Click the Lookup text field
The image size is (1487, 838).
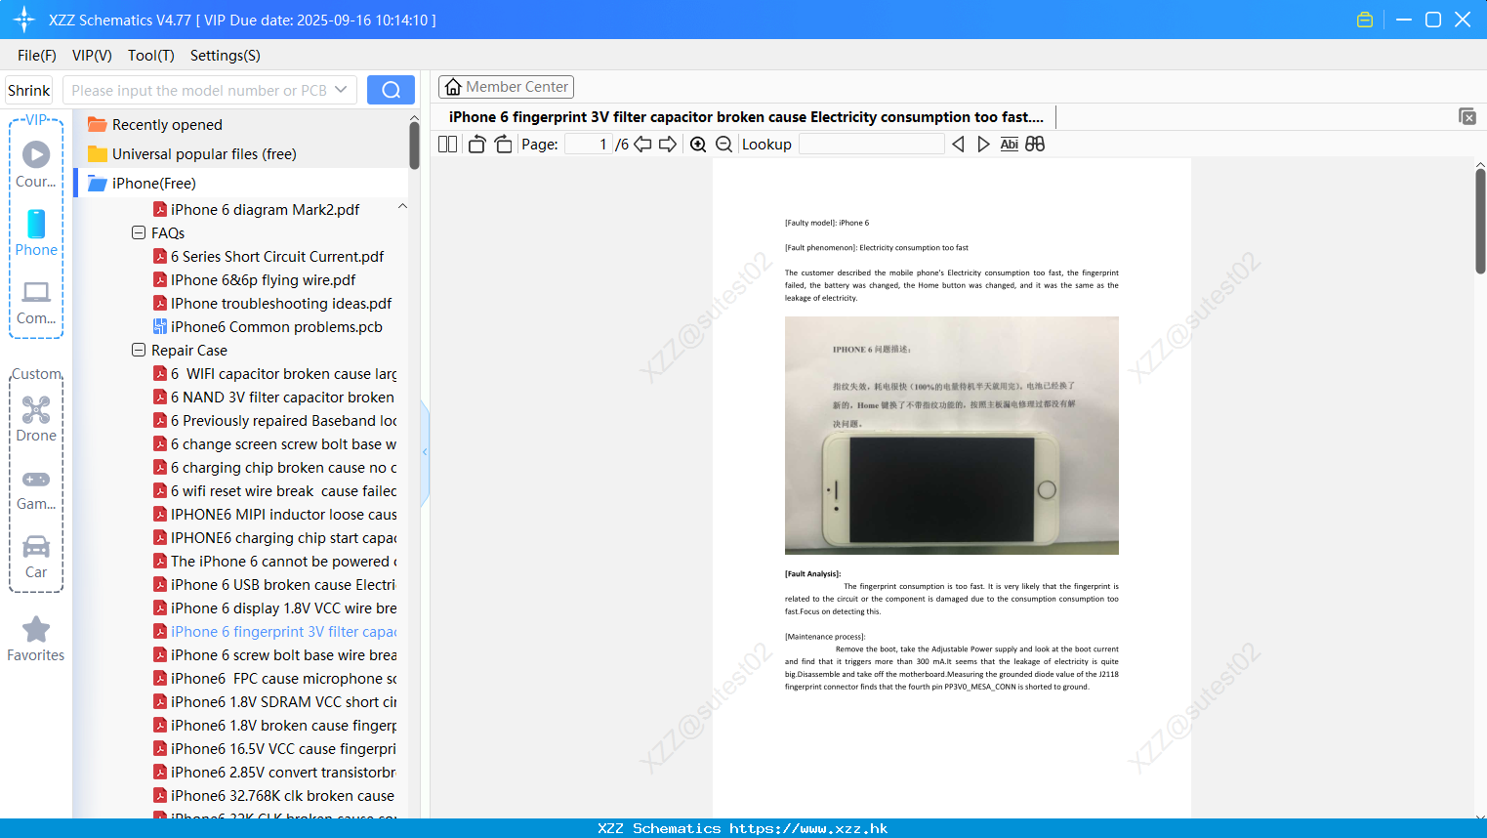pyautogui.click(x=871, y=145)
